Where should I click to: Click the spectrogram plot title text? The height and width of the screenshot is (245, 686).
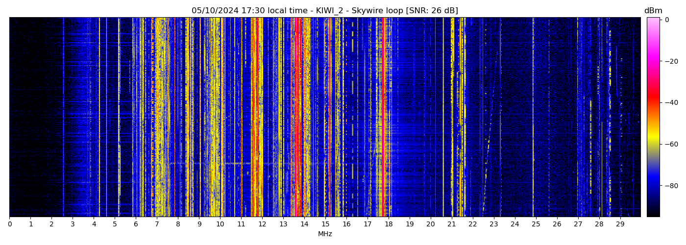pyautogui.click(x=324, y=11)
